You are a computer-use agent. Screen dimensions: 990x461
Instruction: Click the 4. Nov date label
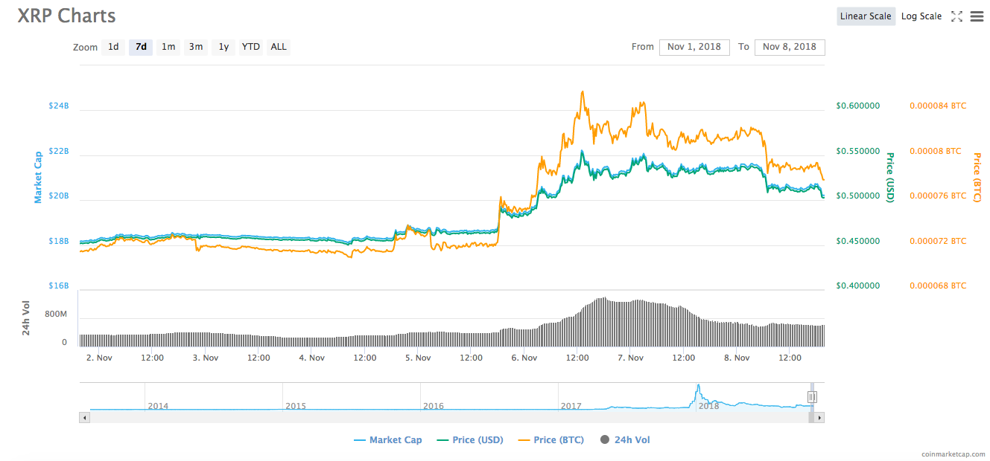pyautogui.click(x=311, y=358)
